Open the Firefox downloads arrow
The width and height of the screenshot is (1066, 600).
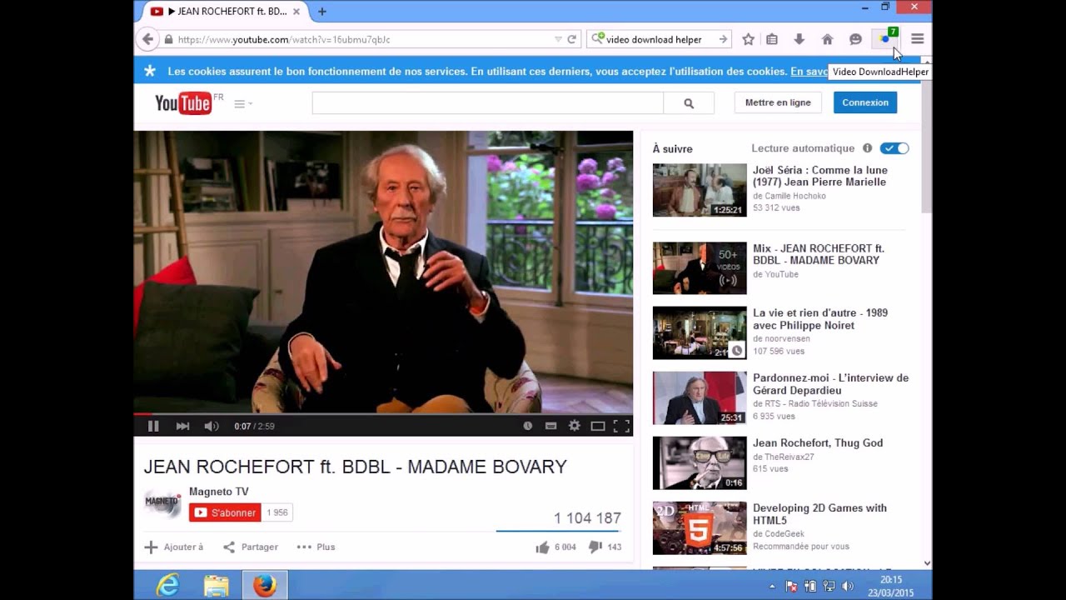coord(799,39)
